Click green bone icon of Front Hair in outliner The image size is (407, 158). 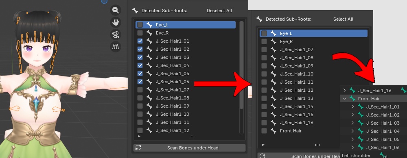[352, 98]
